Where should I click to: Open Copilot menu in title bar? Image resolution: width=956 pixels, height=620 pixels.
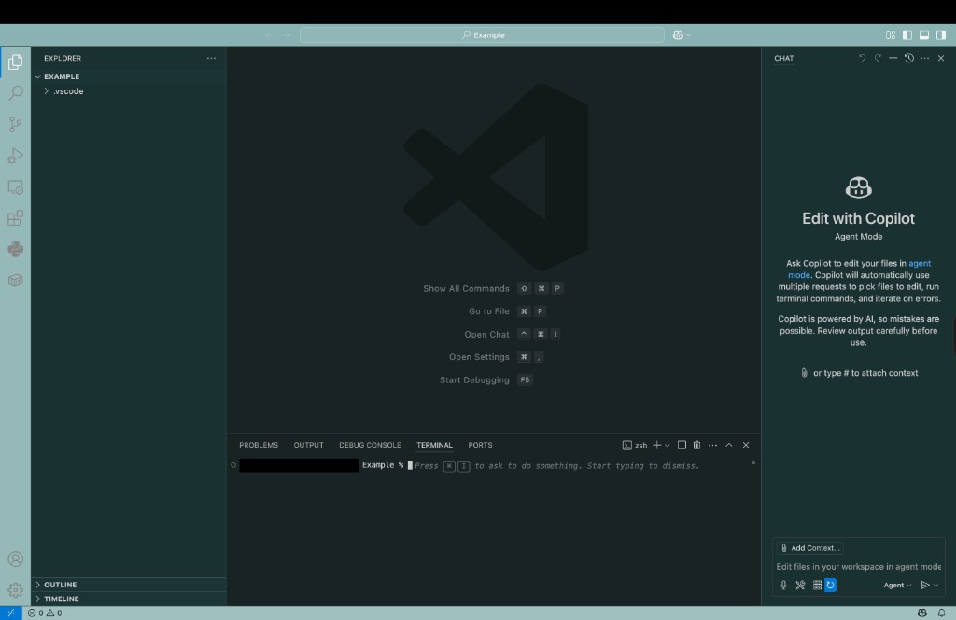(x=682, y=35)
